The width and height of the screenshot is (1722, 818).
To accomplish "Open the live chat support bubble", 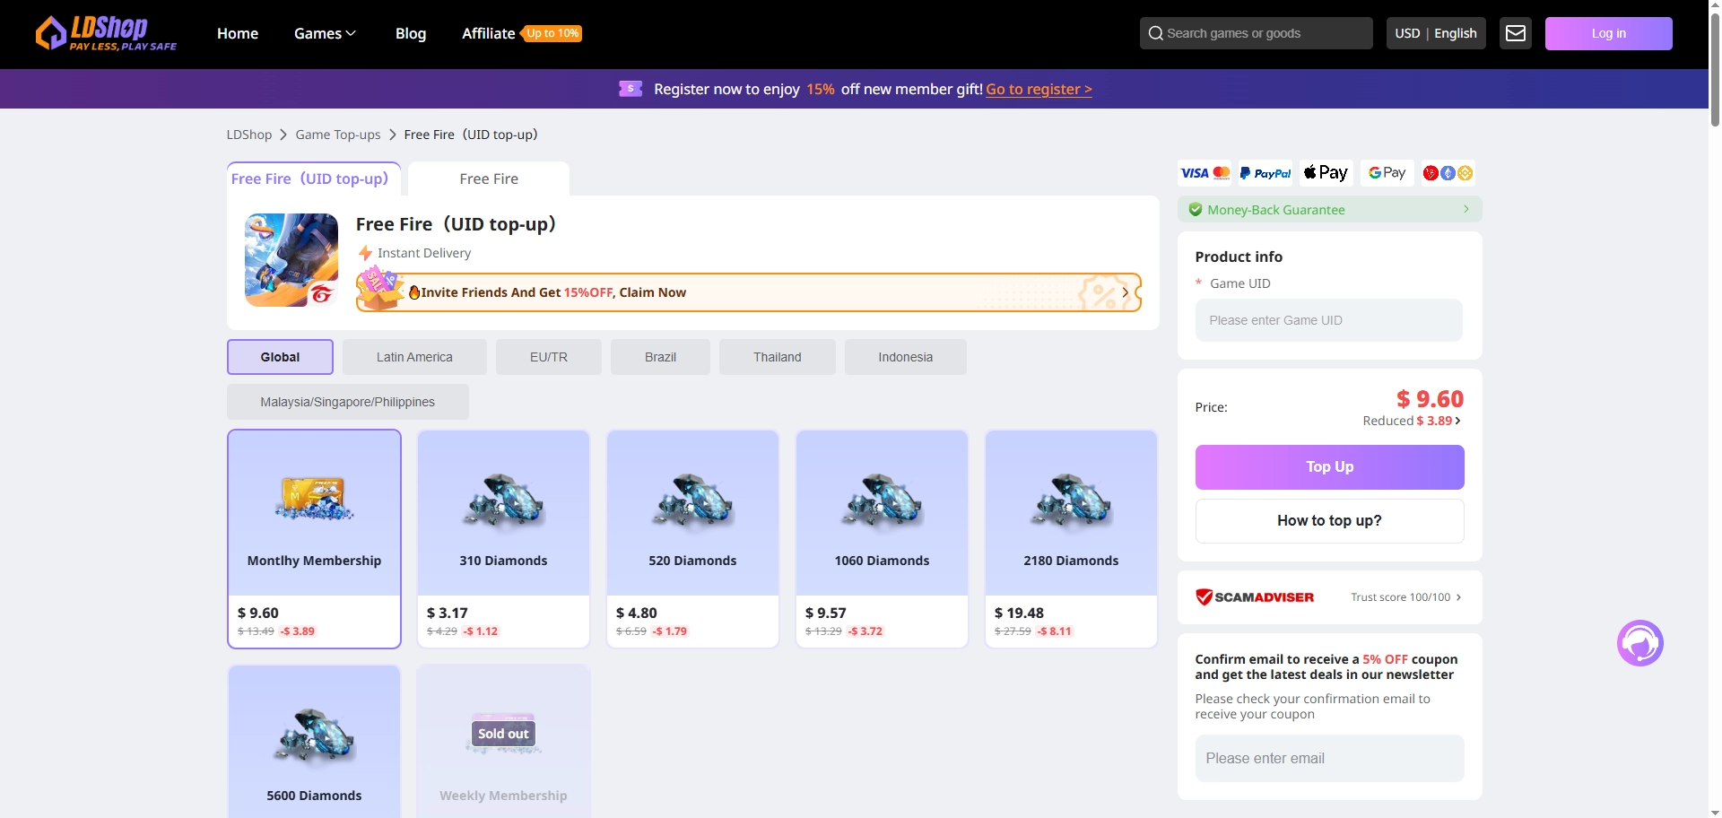I will [1640, 643].
